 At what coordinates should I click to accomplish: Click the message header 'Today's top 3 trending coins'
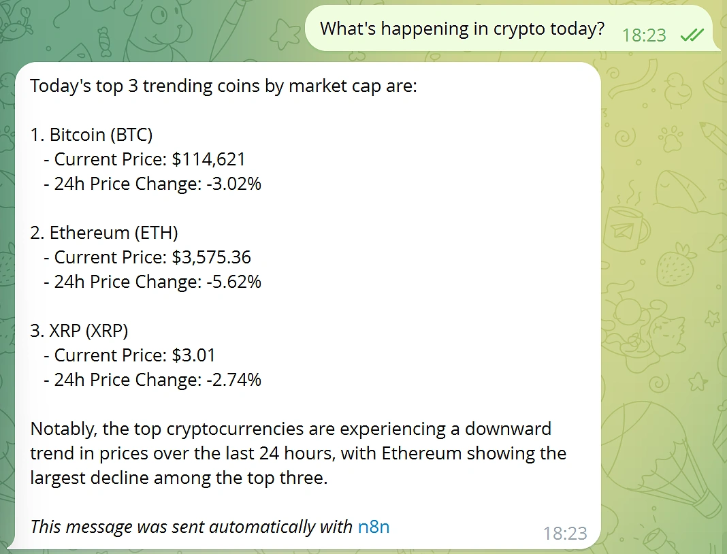(x=224, y=85)
